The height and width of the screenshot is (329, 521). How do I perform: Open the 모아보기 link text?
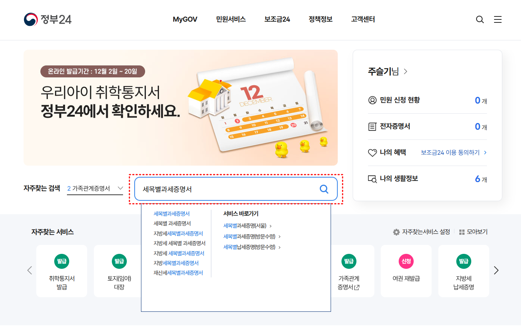tap(477, 232)
